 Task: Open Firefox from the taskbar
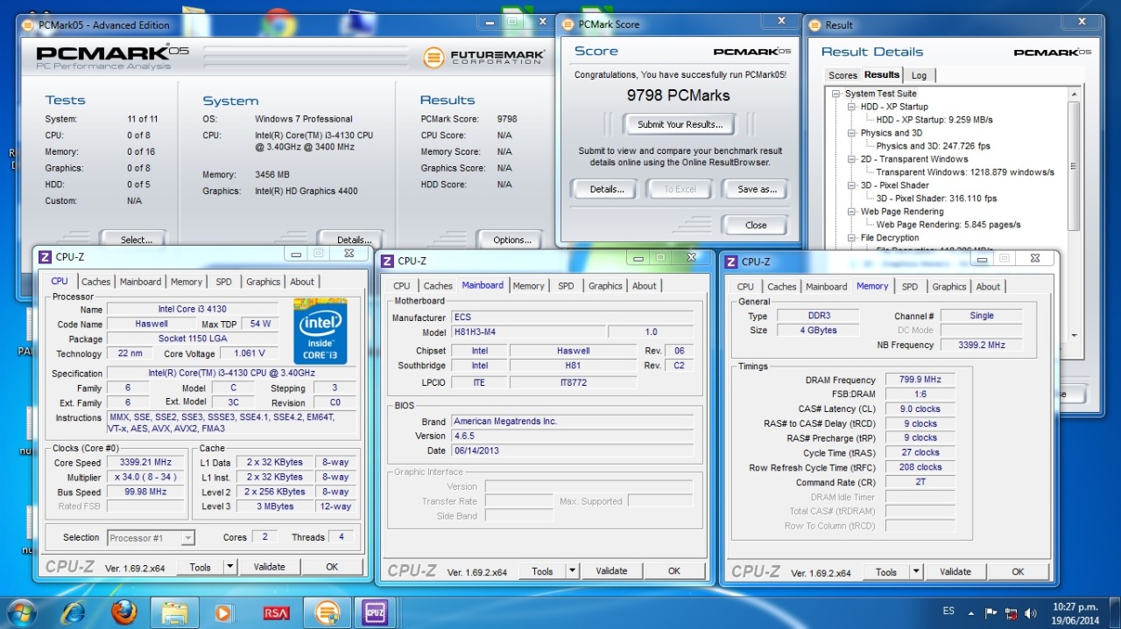tap(123, 612)
